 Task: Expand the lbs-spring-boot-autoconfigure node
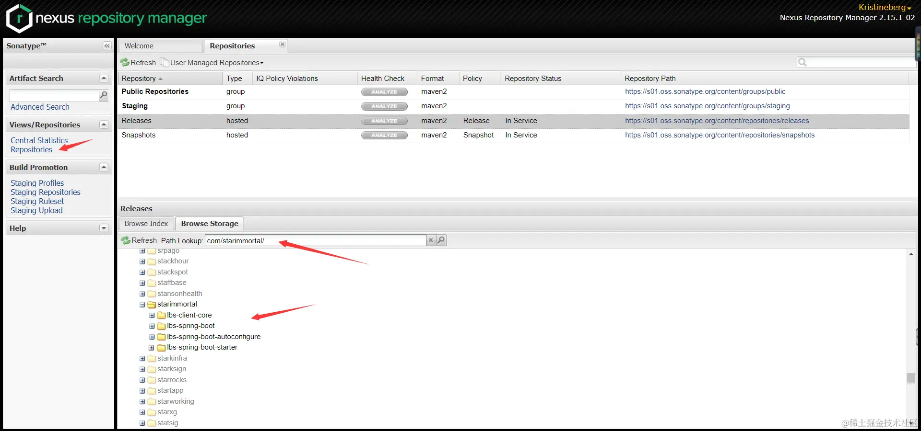point(152,337)
